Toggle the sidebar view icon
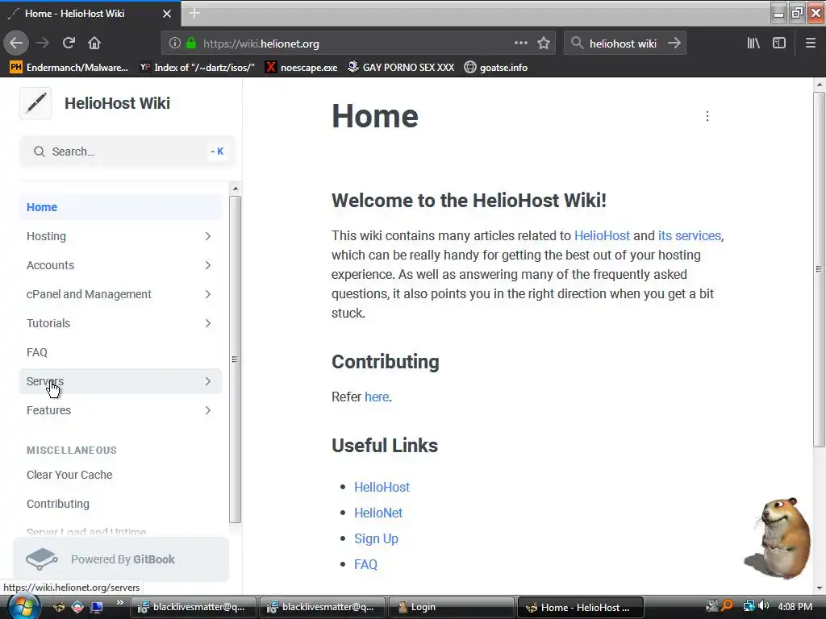 point(779,44)
